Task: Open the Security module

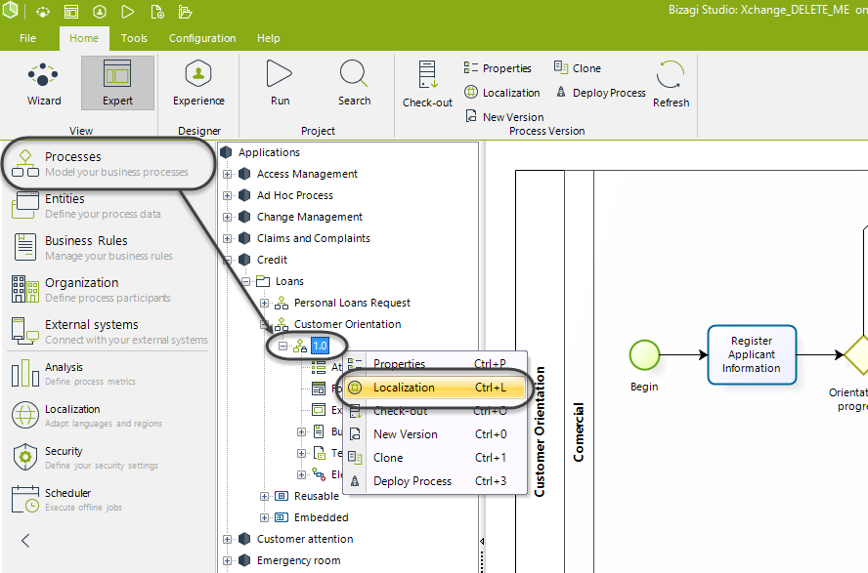Action: coord(108,458)
